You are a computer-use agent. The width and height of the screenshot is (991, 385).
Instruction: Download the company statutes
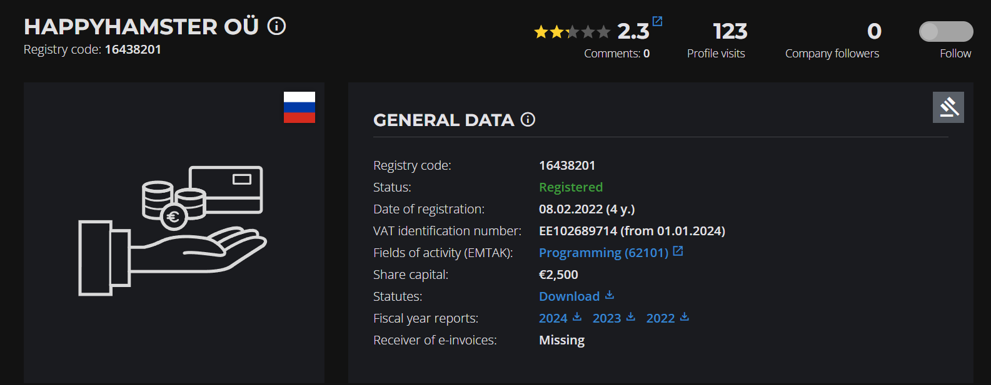pos(569,296)
